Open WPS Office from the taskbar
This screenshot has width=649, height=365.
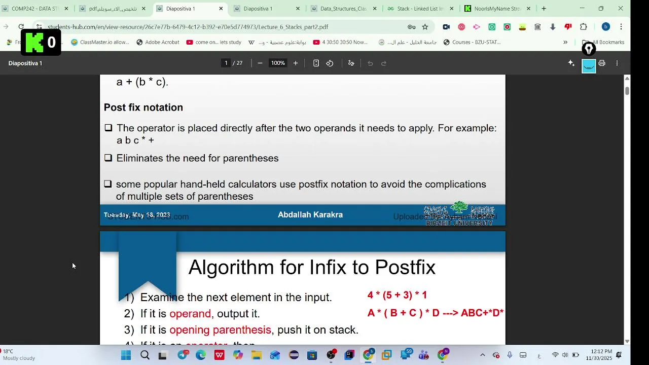pyautogui.click(x=220, y=355)
